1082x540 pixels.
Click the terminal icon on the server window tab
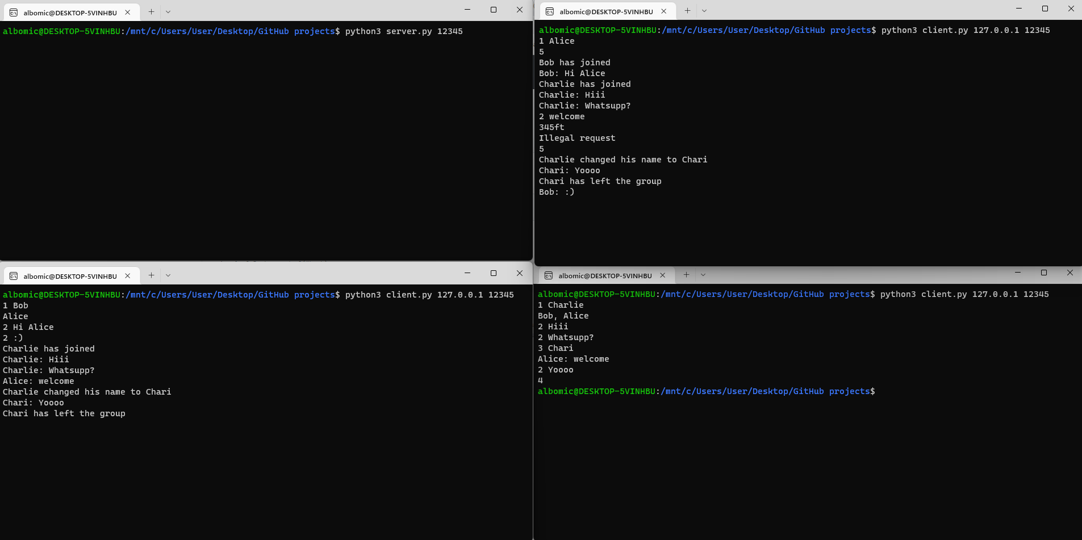click(13, 12)
